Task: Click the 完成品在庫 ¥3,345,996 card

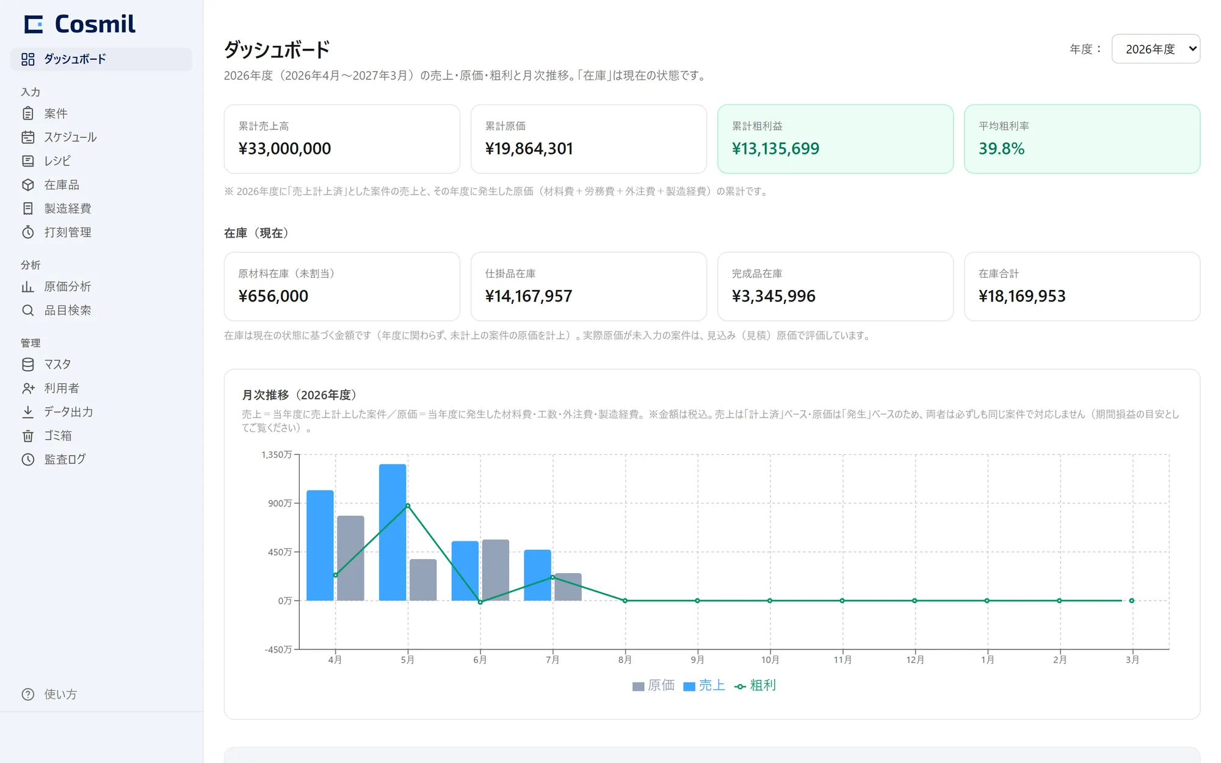Action: pyautogui.click(x=835, y=287)
